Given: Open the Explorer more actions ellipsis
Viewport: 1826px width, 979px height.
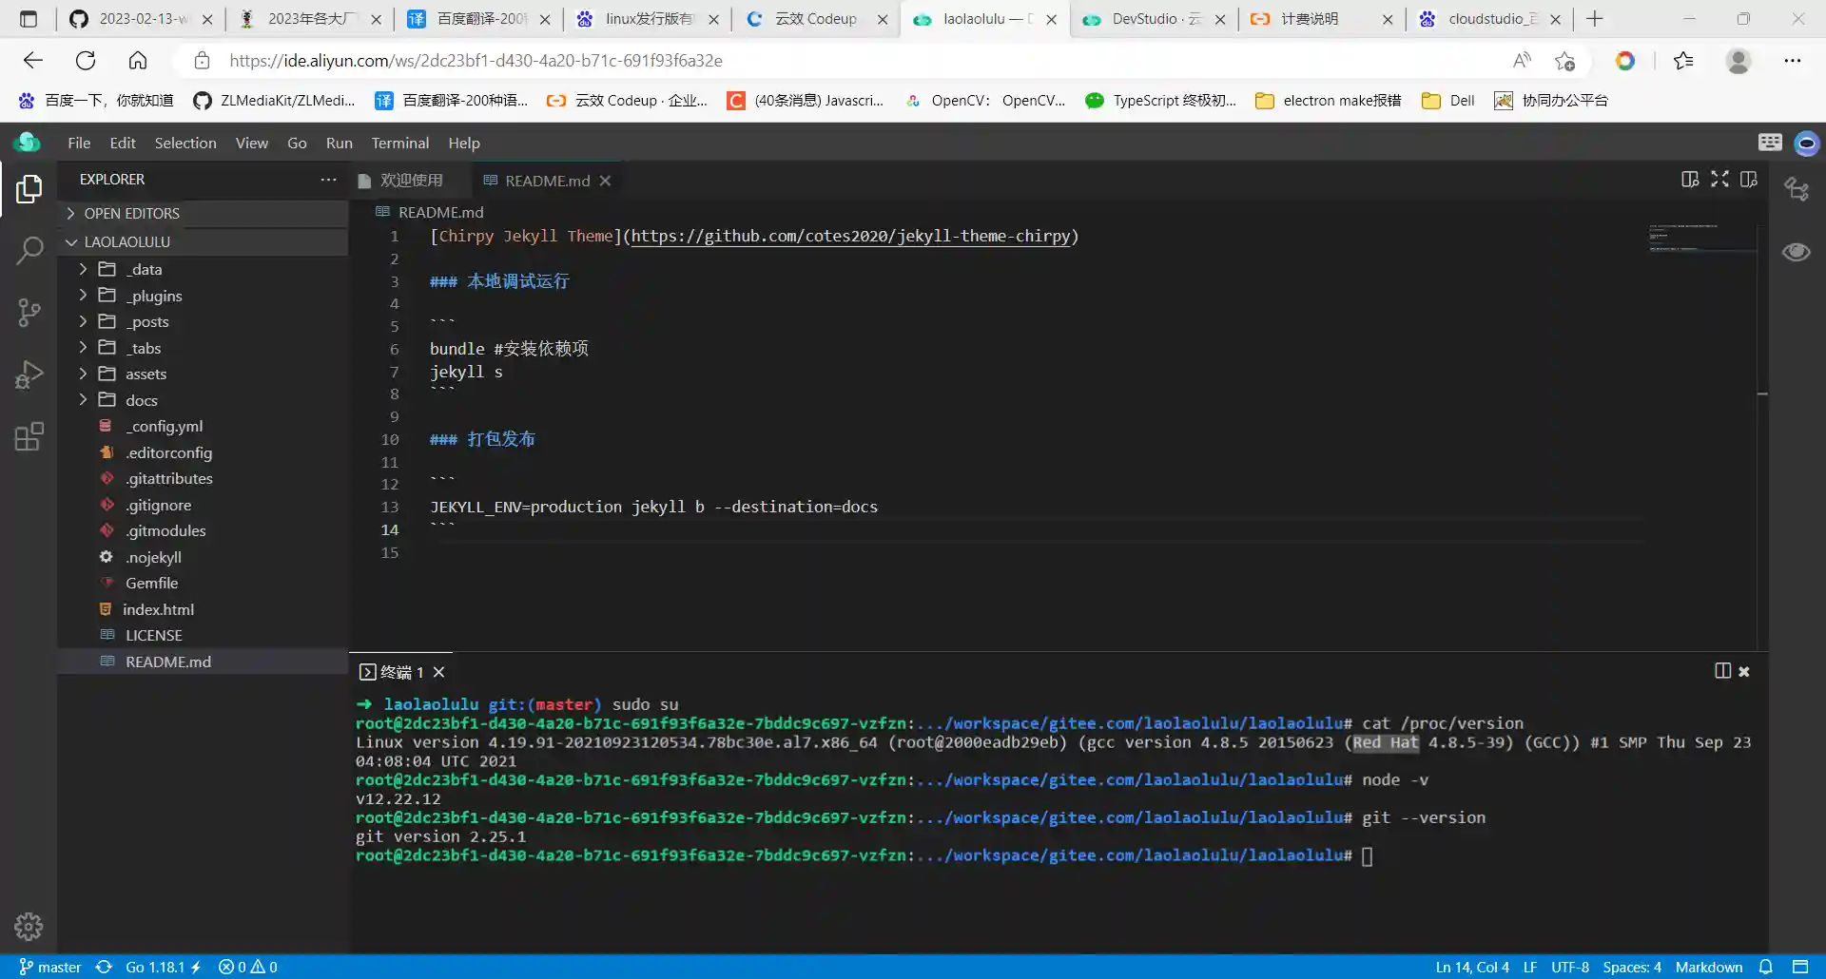Looking at the screenshot, I should pos(328,180).
